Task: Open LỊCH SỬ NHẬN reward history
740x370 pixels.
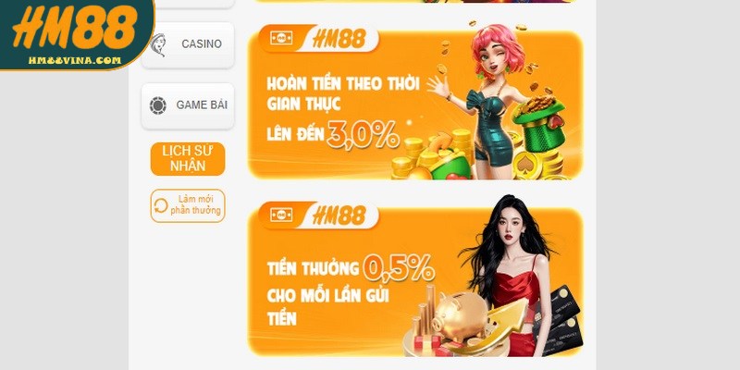Action: pos(188,159)
